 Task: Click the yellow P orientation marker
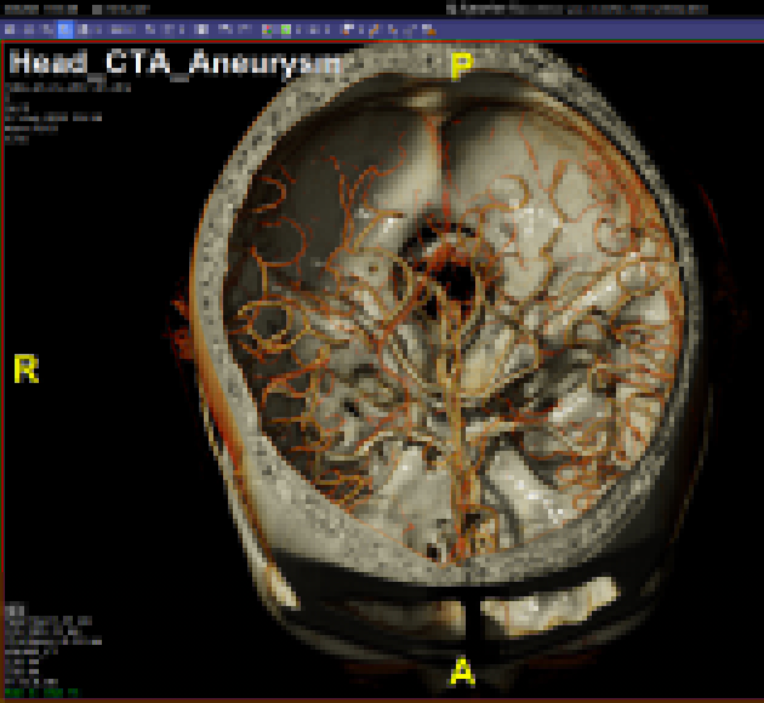462,65
